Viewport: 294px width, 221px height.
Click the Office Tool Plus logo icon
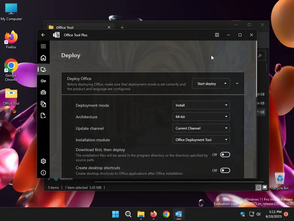tap(56, 35)
